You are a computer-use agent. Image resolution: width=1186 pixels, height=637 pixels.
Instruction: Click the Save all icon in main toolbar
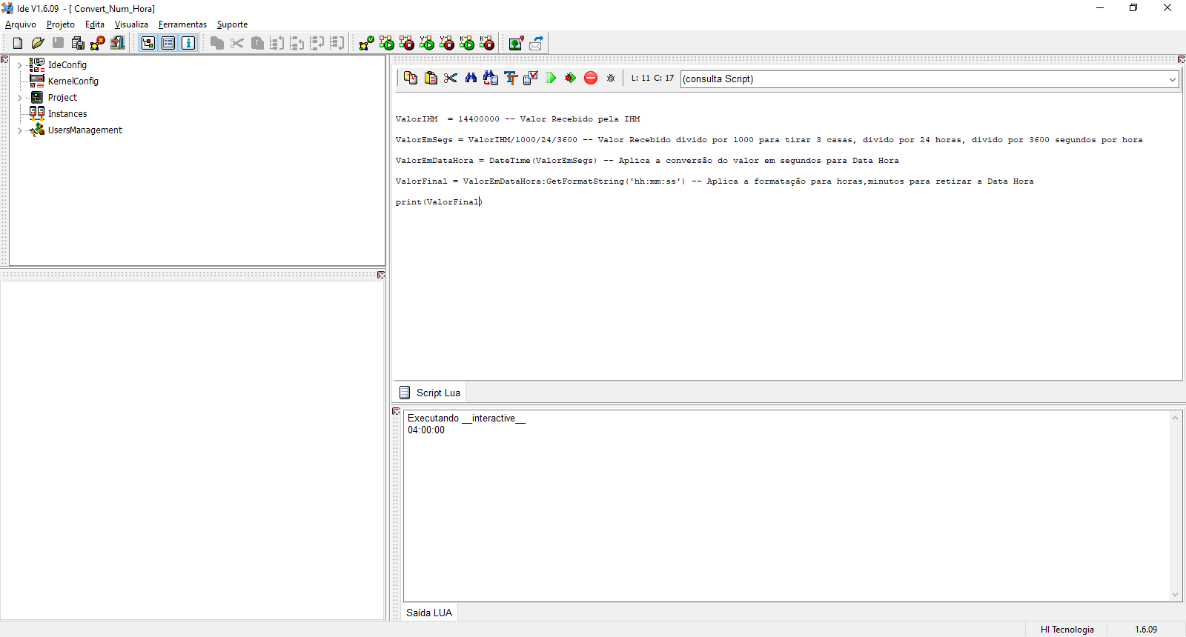point(78,43)
